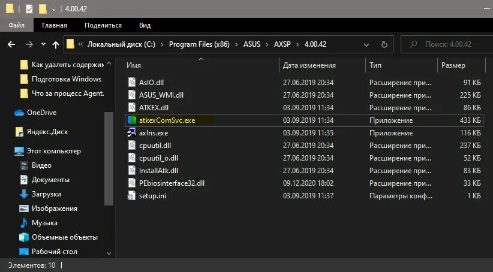The image size is (493, 272).
Task: Click the search field Поиск: 4.00.42
Action: coord(447,44)
